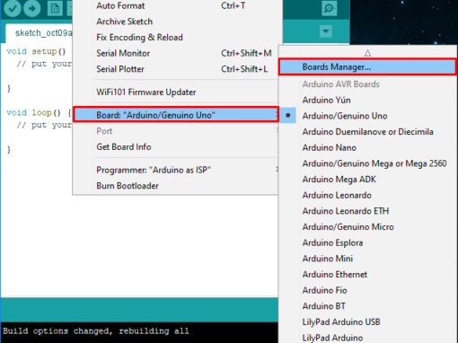Click the Upload arrow toolbar icon
This screenshot has height=343, width=458.
pos(31,8)
